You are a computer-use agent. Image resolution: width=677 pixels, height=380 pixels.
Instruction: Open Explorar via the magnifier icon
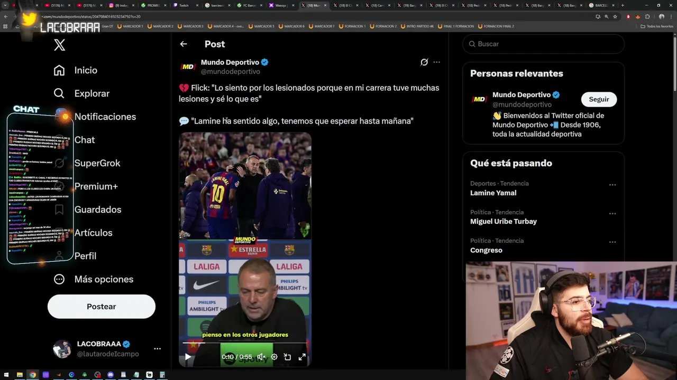click(59, 93)
